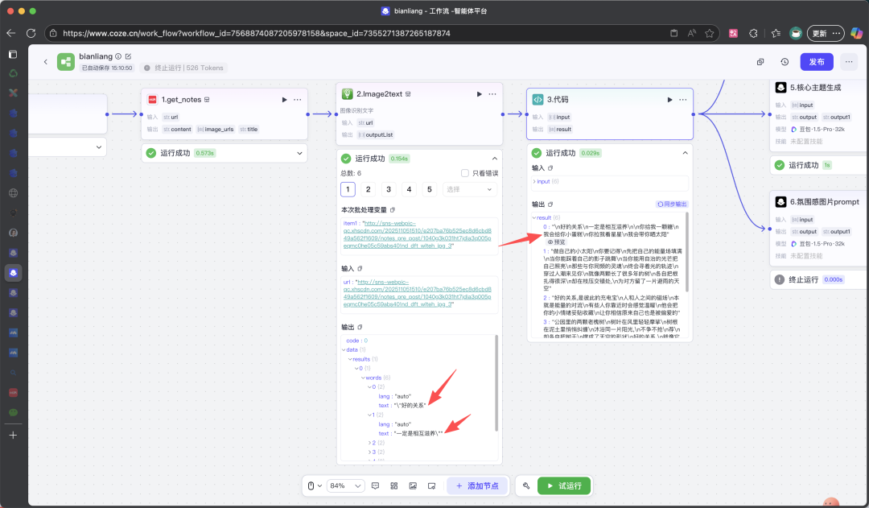
Task: Run the 2.Image2text node with its play icon
Action: (x=480, y=94)
